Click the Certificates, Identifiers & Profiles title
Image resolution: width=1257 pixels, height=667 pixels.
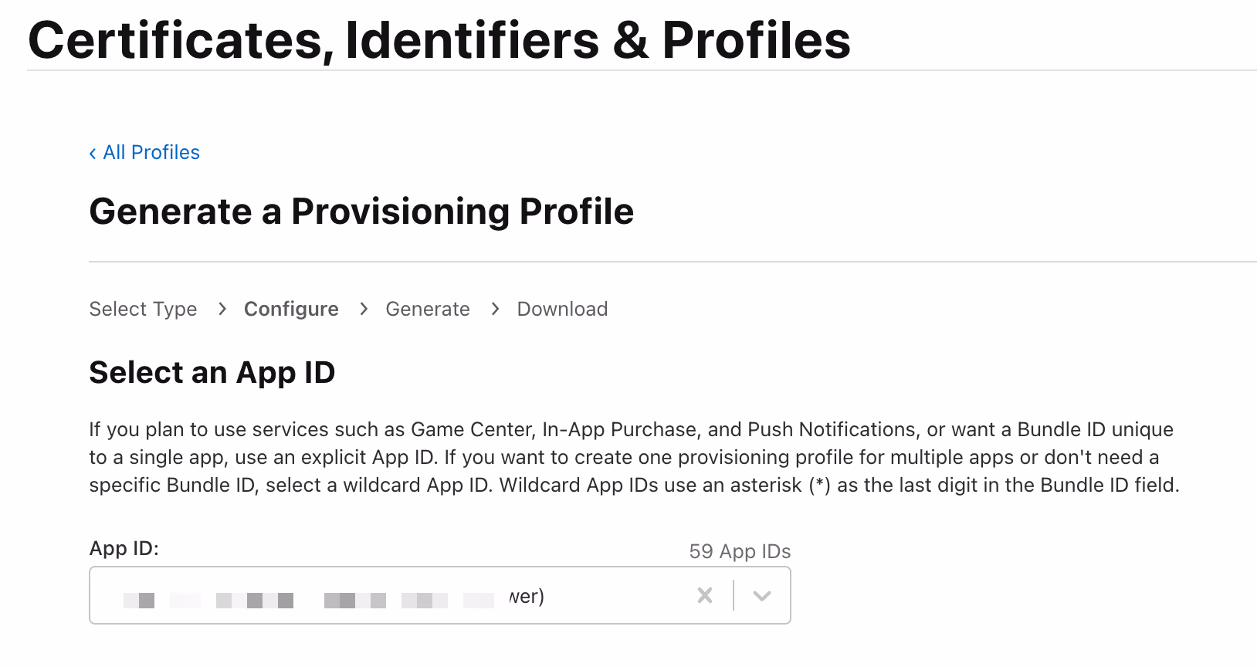[x=439, y=40]
